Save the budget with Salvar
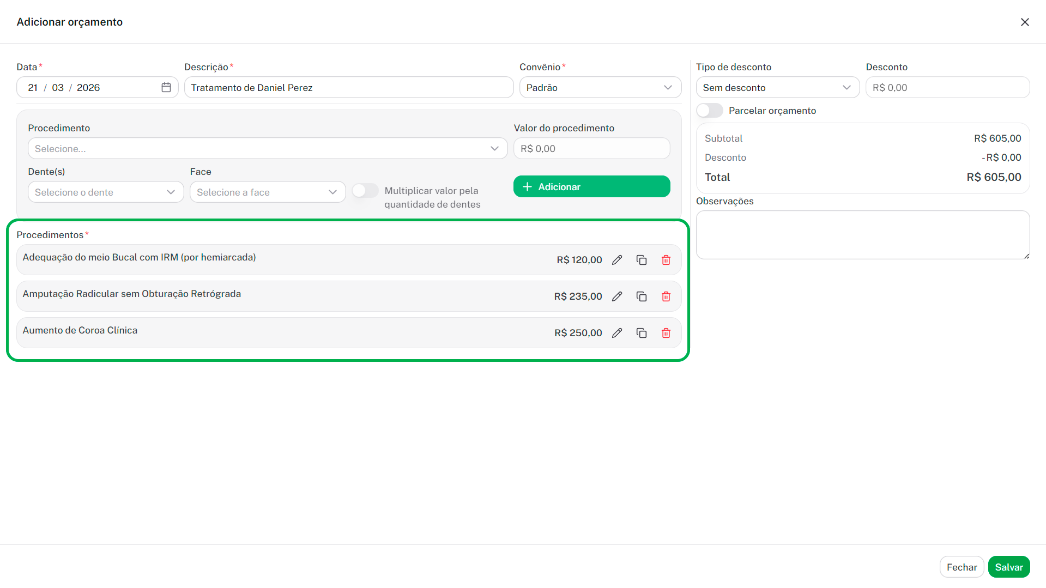Screen dimensions: 1046x588 (1008, 567)
